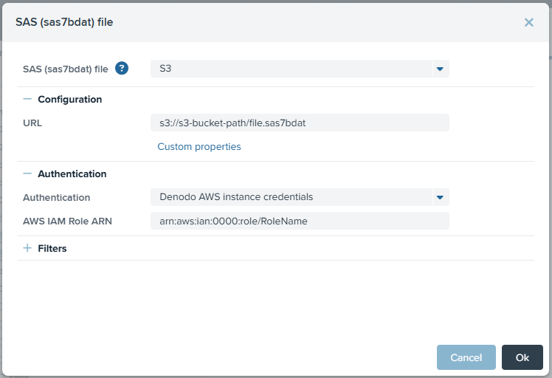Open the S3 dropdown arrow

point(440,69)
